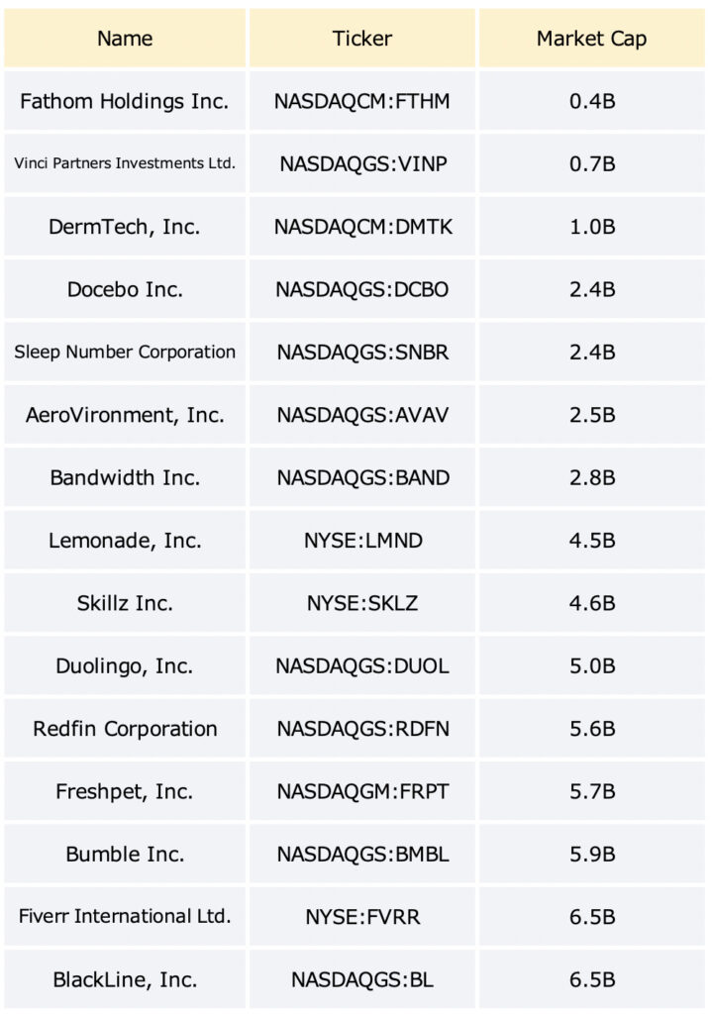This screenshot has width=712, height=1014.
Task: Click the Redfin Corporation name cell
Action: [x=125, y=728]
